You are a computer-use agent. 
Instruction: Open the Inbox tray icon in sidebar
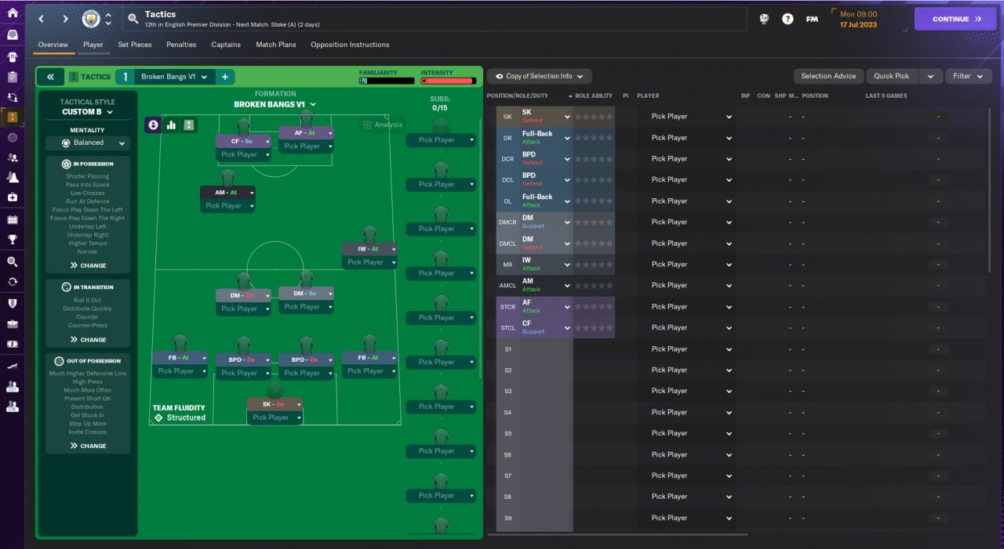point(12,35)
